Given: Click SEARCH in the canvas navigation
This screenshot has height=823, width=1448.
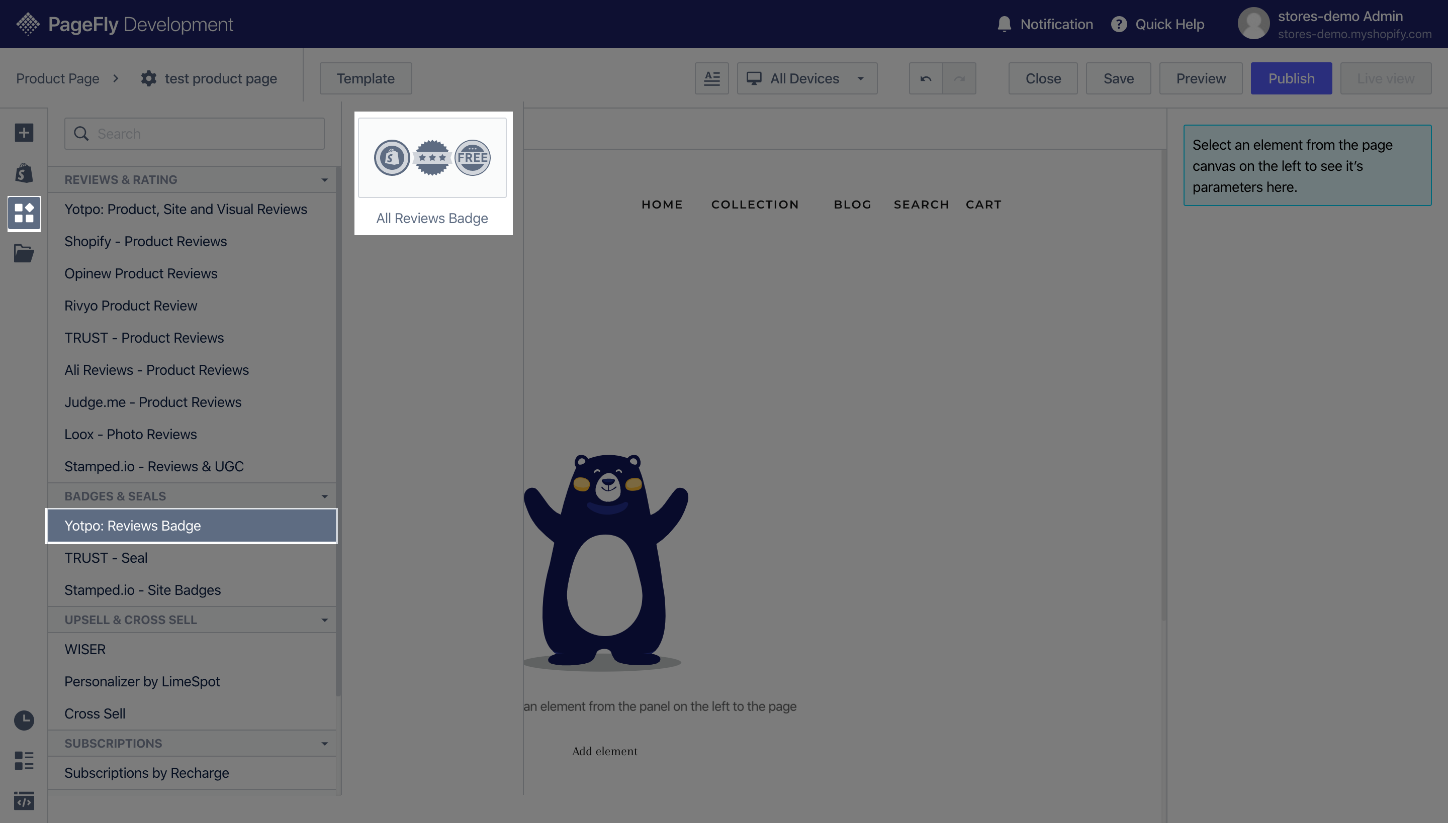Looking at the screenshot, I should coord(922,204).
